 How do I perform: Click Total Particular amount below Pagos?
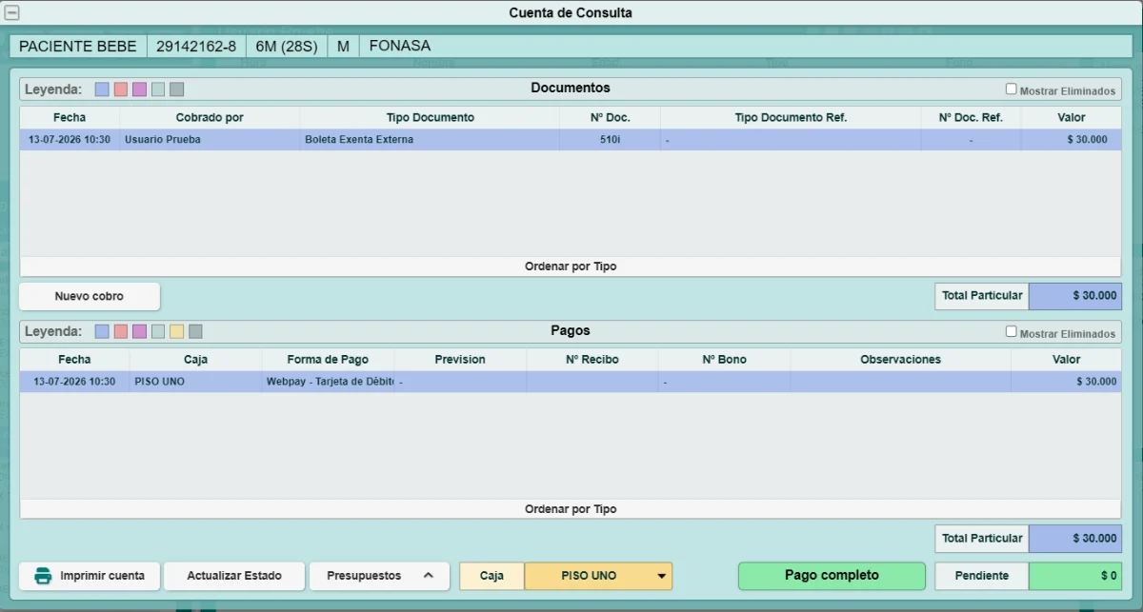[1075, 539]
